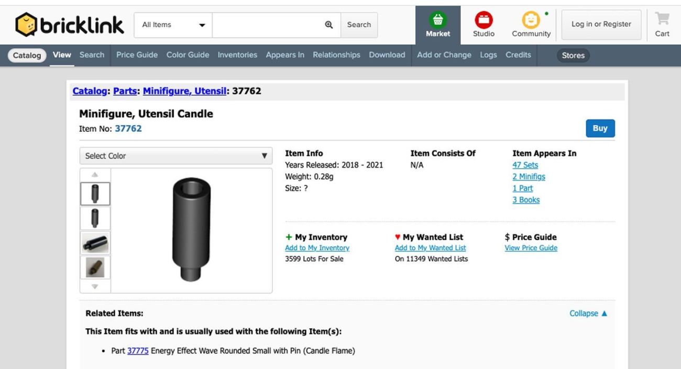Open the 47 Sets link
681x369 pixels.
525,165
